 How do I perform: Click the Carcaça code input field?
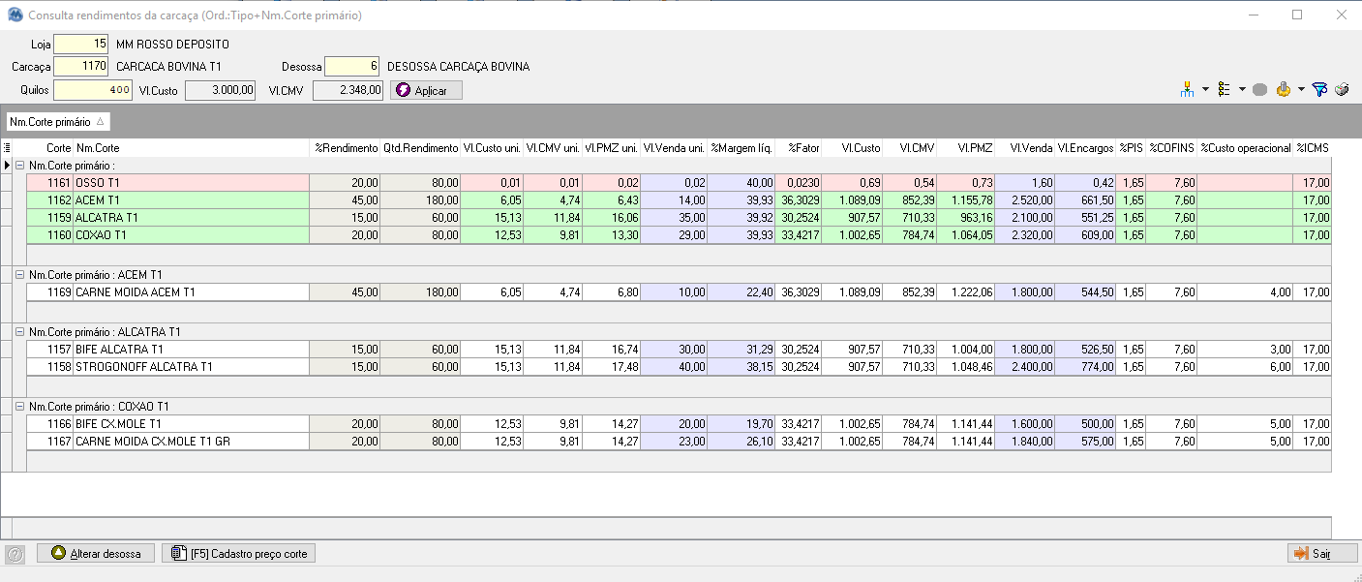81,67
